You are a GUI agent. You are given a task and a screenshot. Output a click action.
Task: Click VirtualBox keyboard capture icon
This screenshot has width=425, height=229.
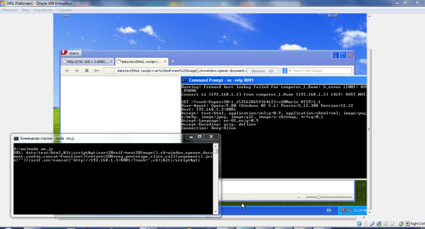coord(407,224)
